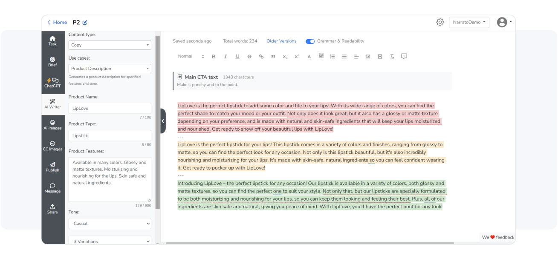Screen dimensions: 558x259
Task: Change the Casual tone dropdown
Action: click(110, 223)
